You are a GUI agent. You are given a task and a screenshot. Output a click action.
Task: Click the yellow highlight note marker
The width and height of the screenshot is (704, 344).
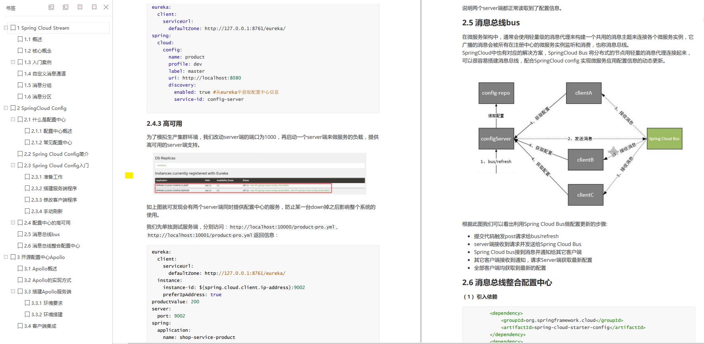[129, 175]
